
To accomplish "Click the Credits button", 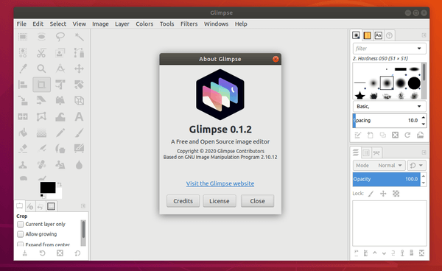I will click(x=183, y=201).
